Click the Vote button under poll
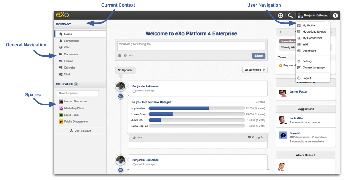Viewport: 346px width, 180px height. 138,137
